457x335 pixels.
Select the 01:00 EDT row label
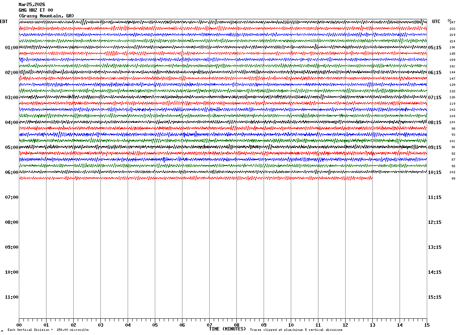[x=12, y=48]
